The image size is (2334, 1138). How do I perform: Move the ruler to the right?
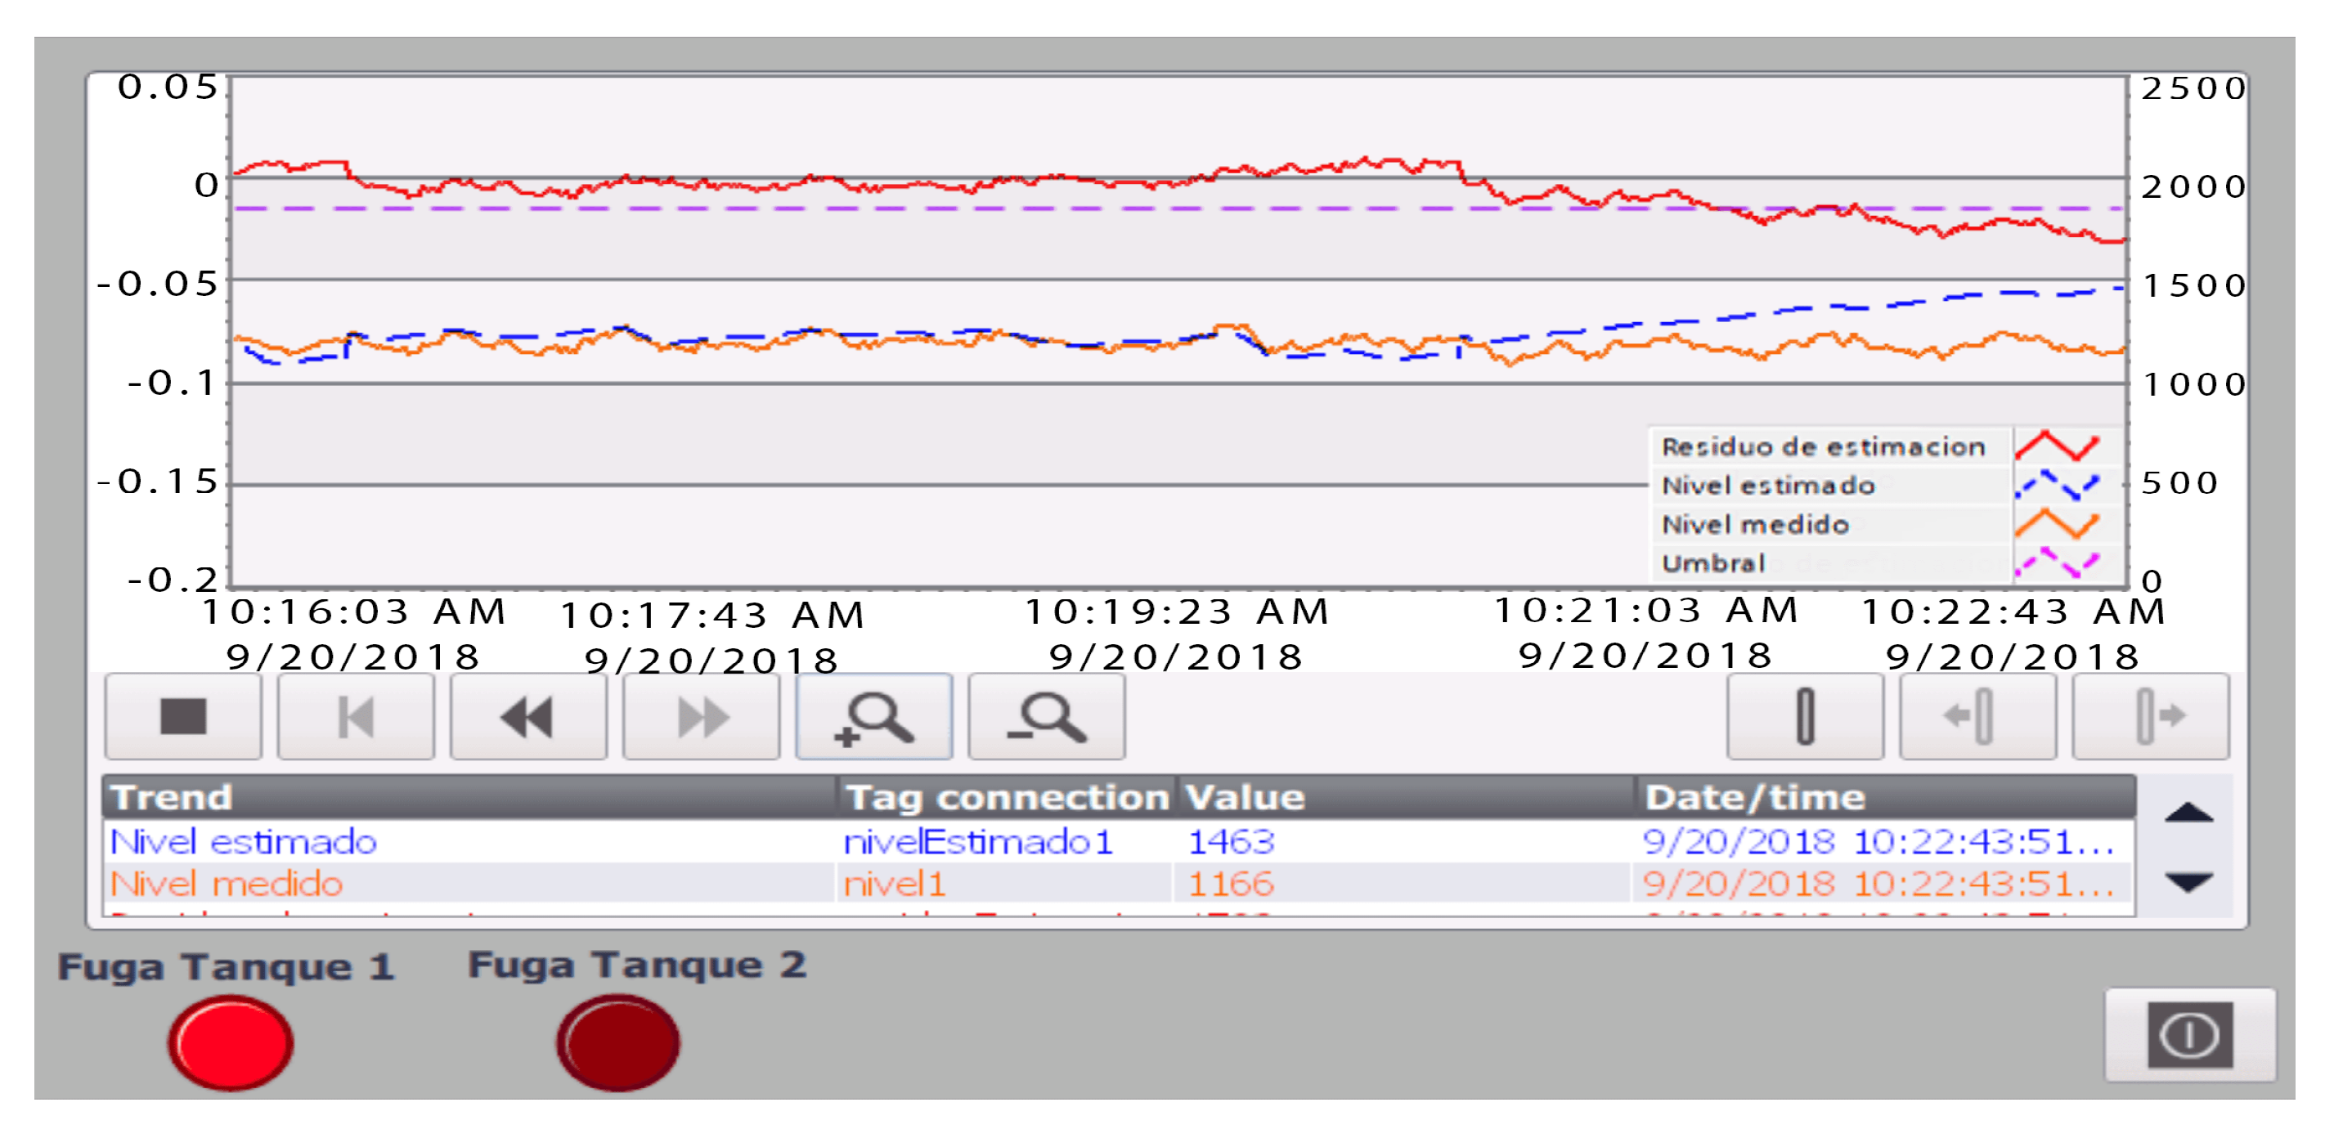coord(2150,717)
